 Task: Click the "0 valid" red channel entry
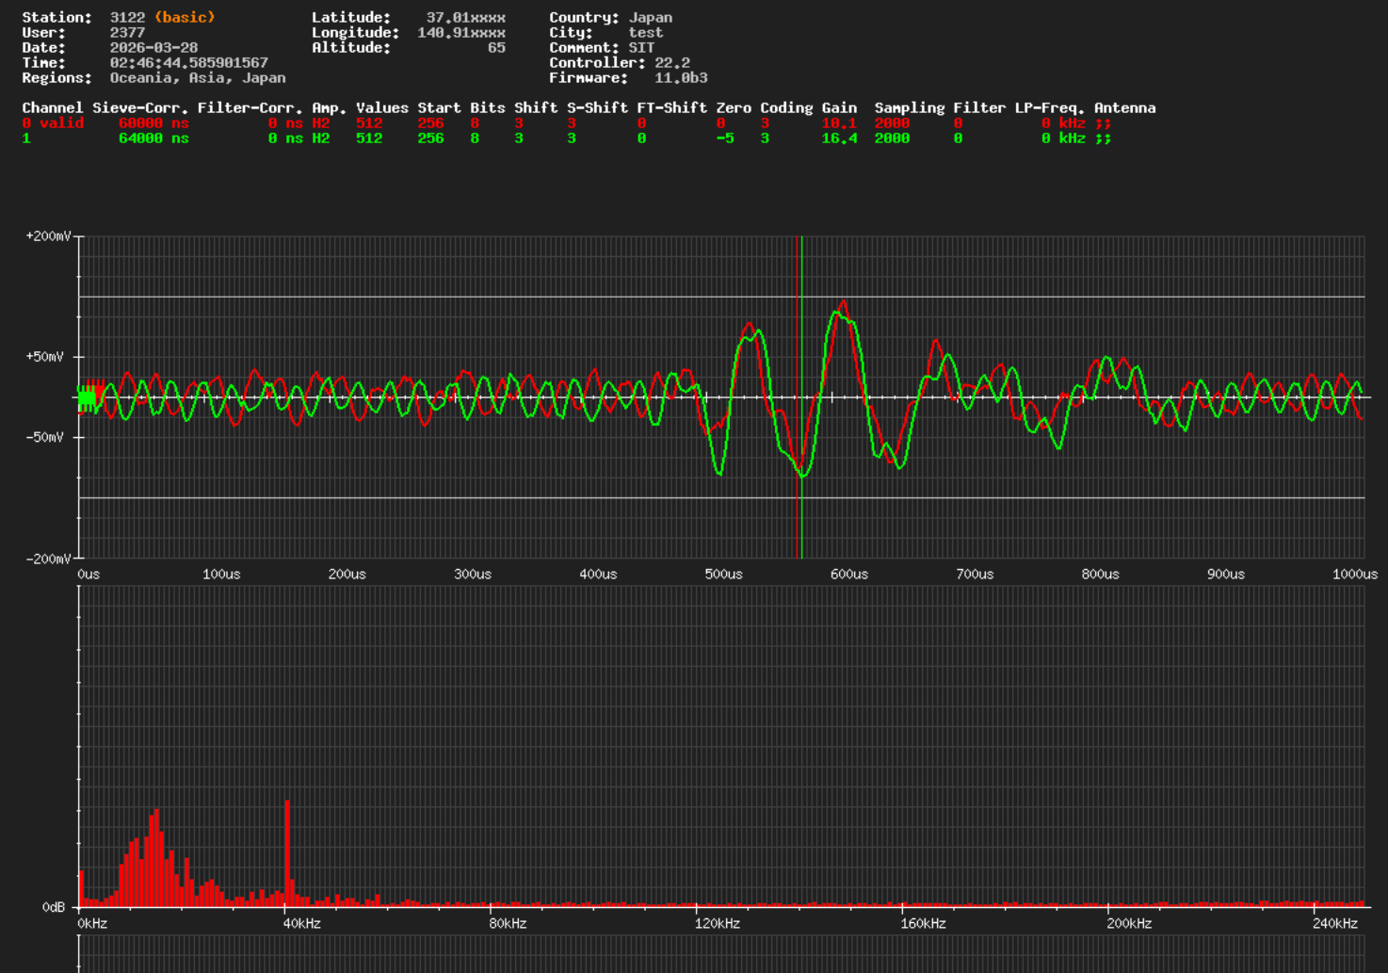coord(53,122)
